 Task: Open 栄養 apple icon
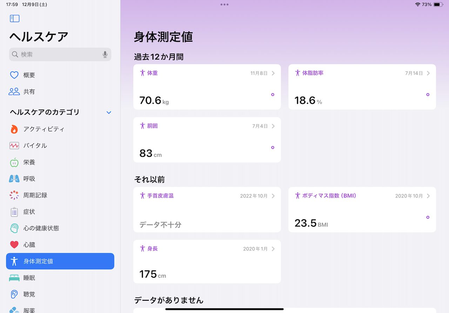click(x=14, y=162)
